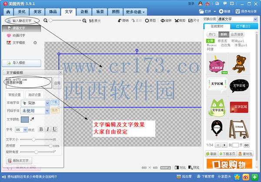Image resolution: width=261 pixels, height=182 pixels.
Task: Click the zoom slider handle
Action: coord(50,20)
